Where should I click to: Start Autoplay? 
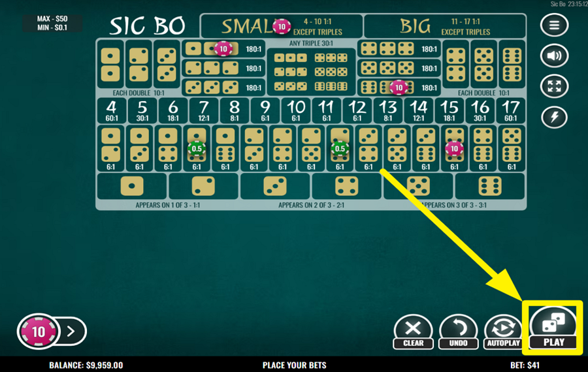coord(503,332)
